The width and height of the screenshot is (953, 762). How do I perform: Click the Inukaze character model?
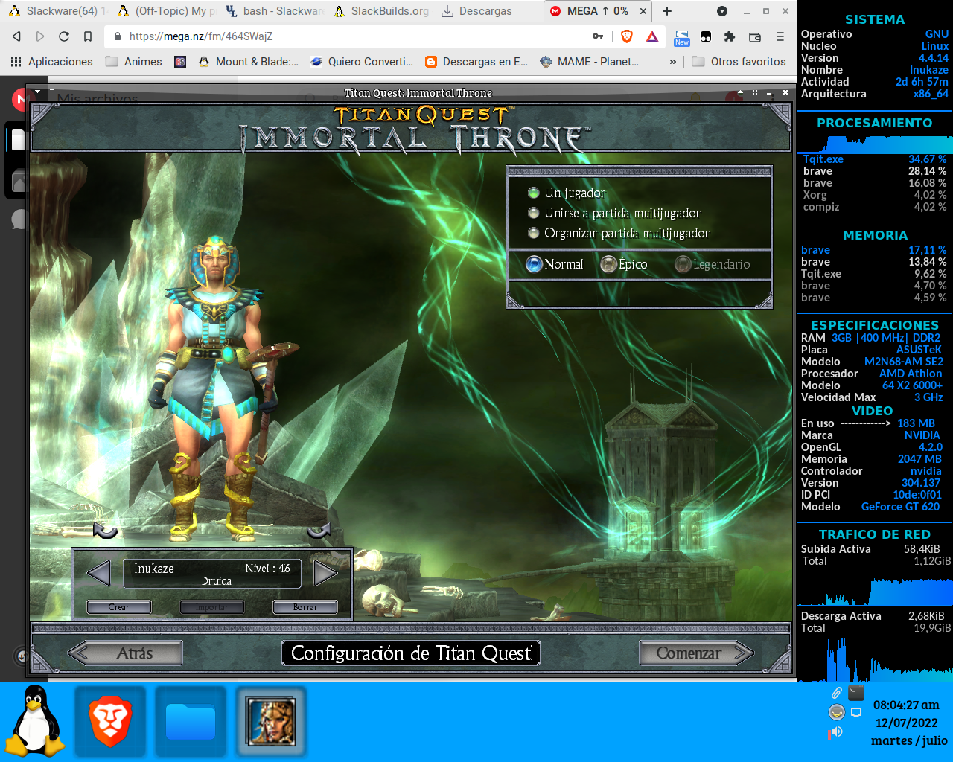(216, 387)
